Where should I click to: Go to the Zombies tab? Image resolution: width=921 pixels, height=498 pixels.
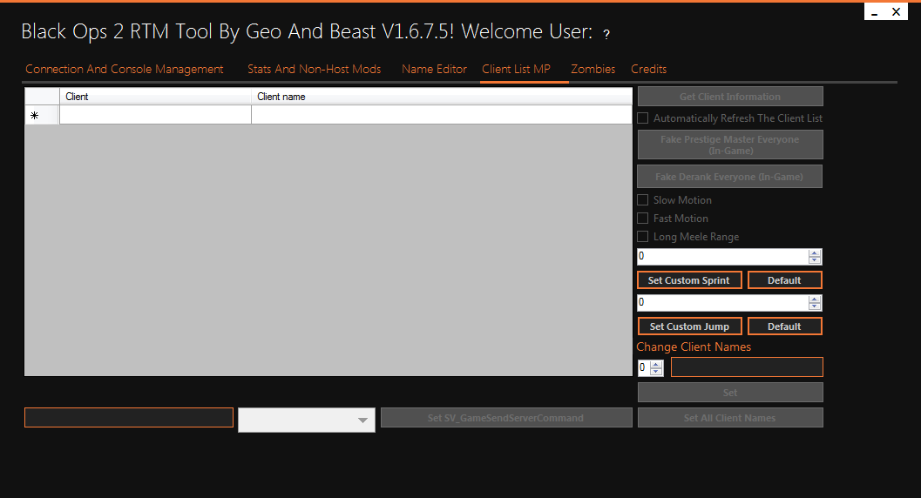pos(593,70)
